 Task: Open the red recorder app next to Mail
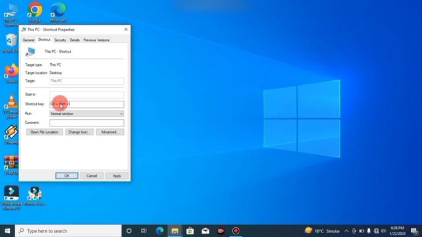pos(221,231)
